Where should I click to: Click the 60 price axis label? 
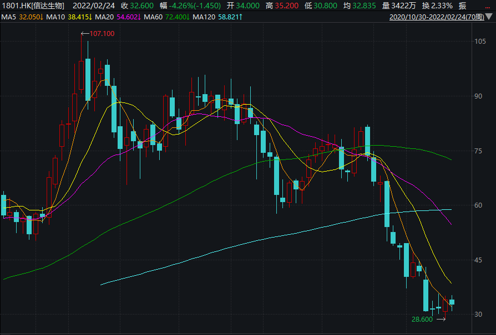click(x=478, y=205)
